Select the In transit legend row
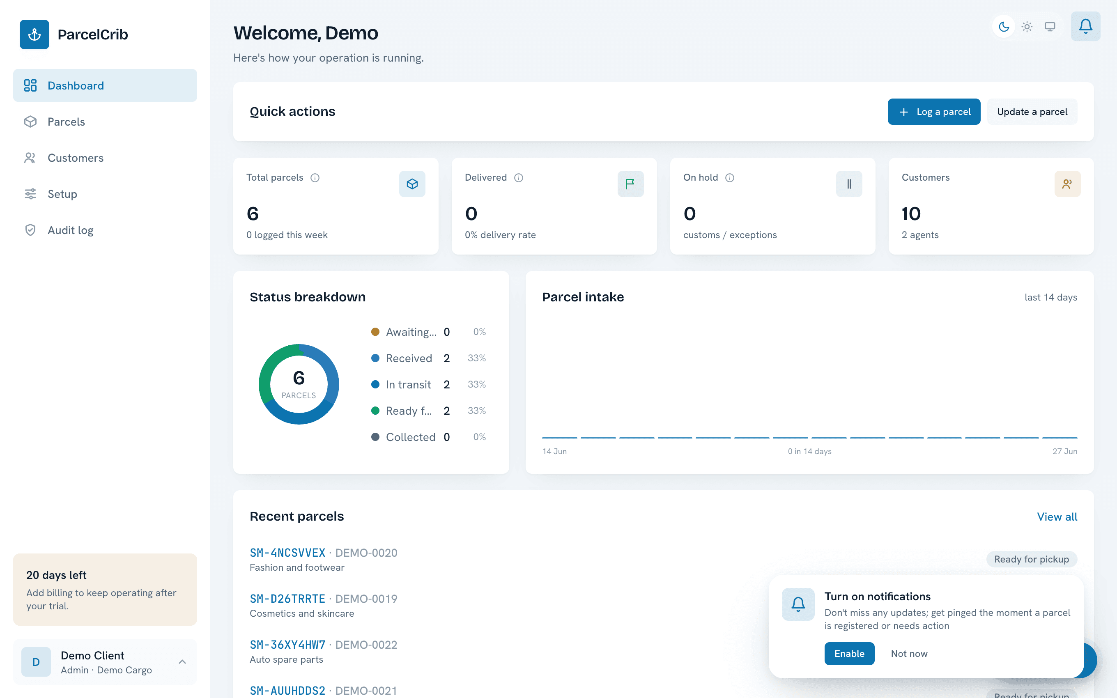 (428, 385)
